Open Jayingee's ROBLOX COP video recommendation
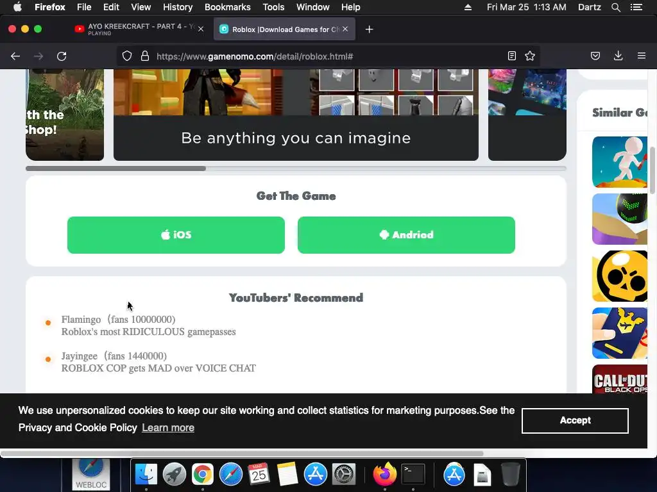Viewport: 657px width, 492px height. click(x=158, y=368)
